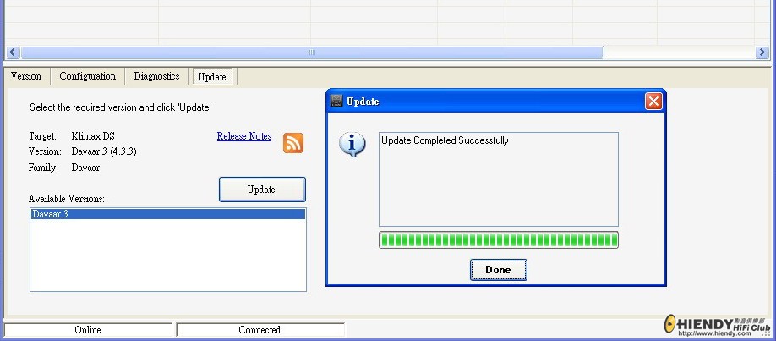This screenshot has width=776, height=341.
Task: Click the Linn icon in Update dialog title bar
Action: coord(336,101)
